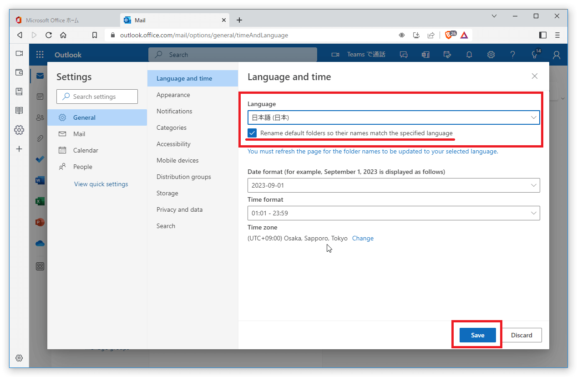Open the Date format dropdown

(x=394, y=185)
